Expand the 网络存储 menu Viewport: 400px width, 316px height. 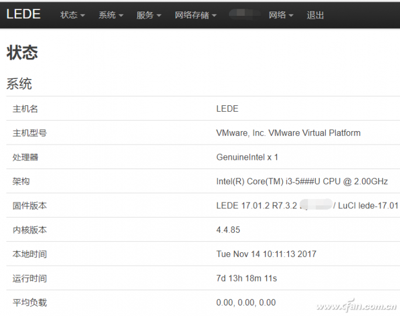(195, 15)
